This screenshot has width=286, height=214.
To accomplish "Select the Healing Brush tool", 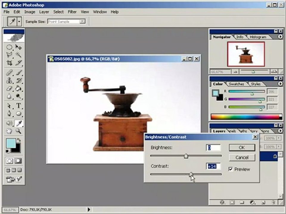I will (x=9, y=73).
